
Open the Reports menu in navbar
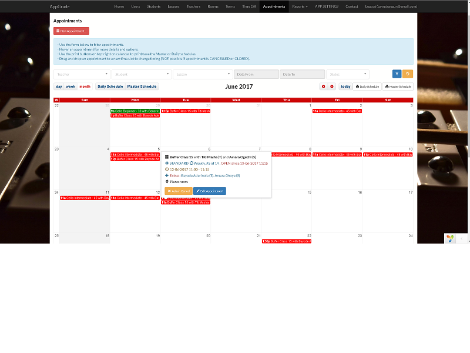[x=300, y=6]
